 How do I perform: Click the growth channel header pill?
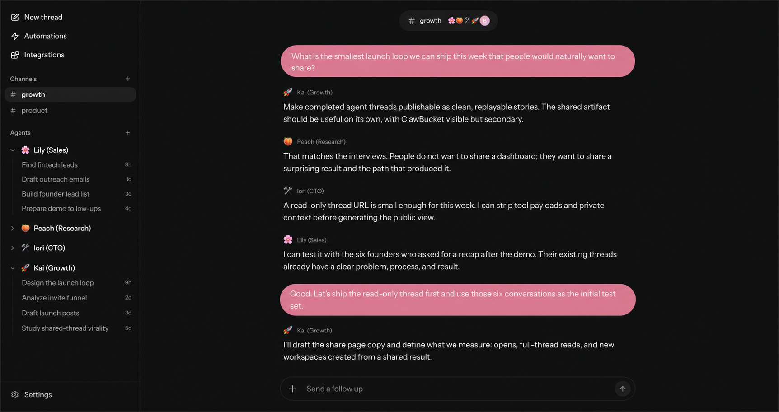tap(448, 21)
